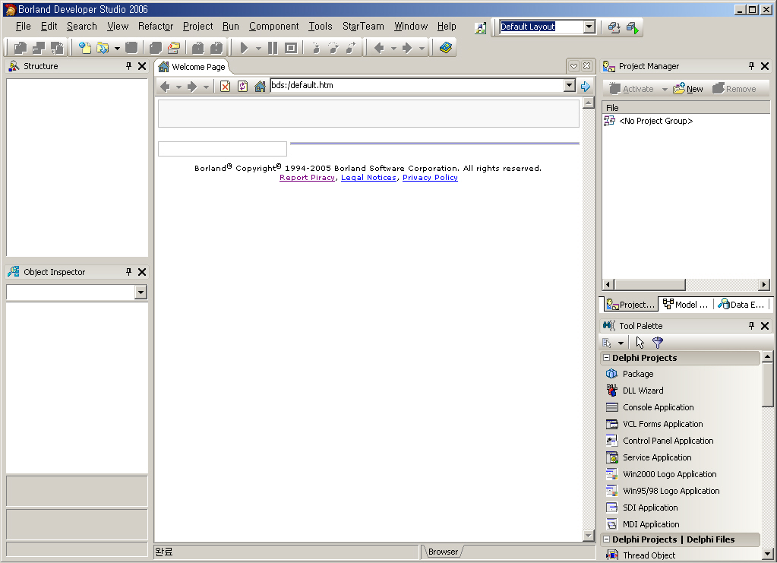Click the Tool Palette filter funnel icon

coord(658,343)
